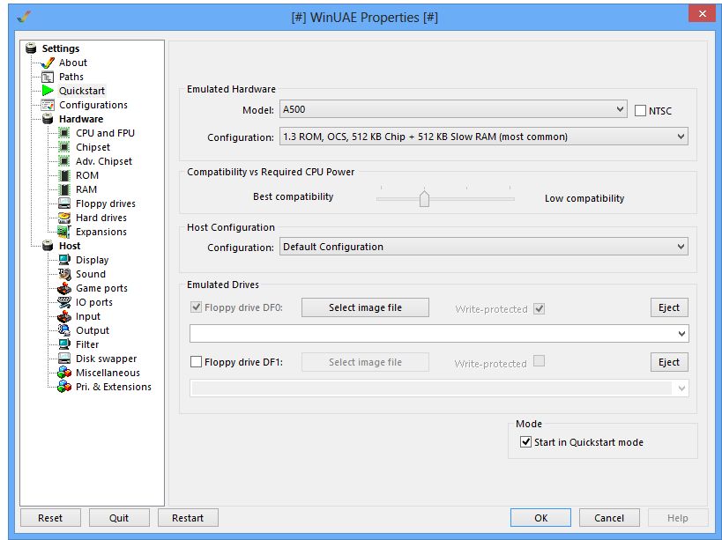Click the Settings root icon
Screen dimensions: 722x540
coord(31,48)
